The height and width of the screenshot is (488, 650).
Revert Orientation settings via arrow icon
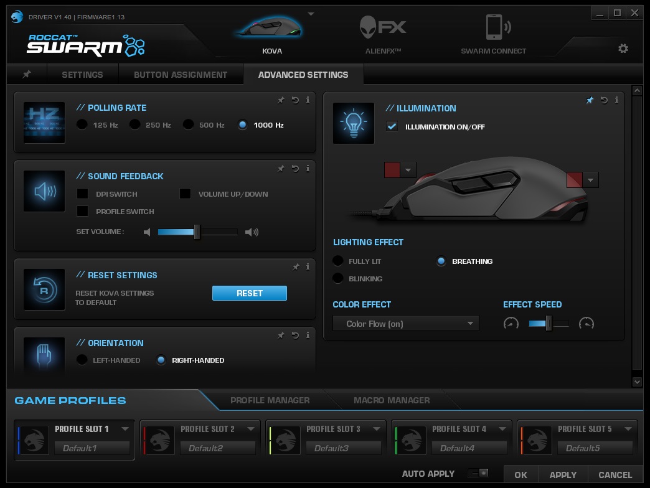pyautogui.click(x=295, y=335)
